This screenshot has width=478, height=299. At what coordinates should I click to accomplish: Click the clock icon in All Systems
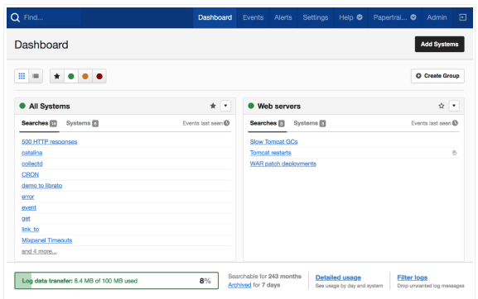click(226, 123)
